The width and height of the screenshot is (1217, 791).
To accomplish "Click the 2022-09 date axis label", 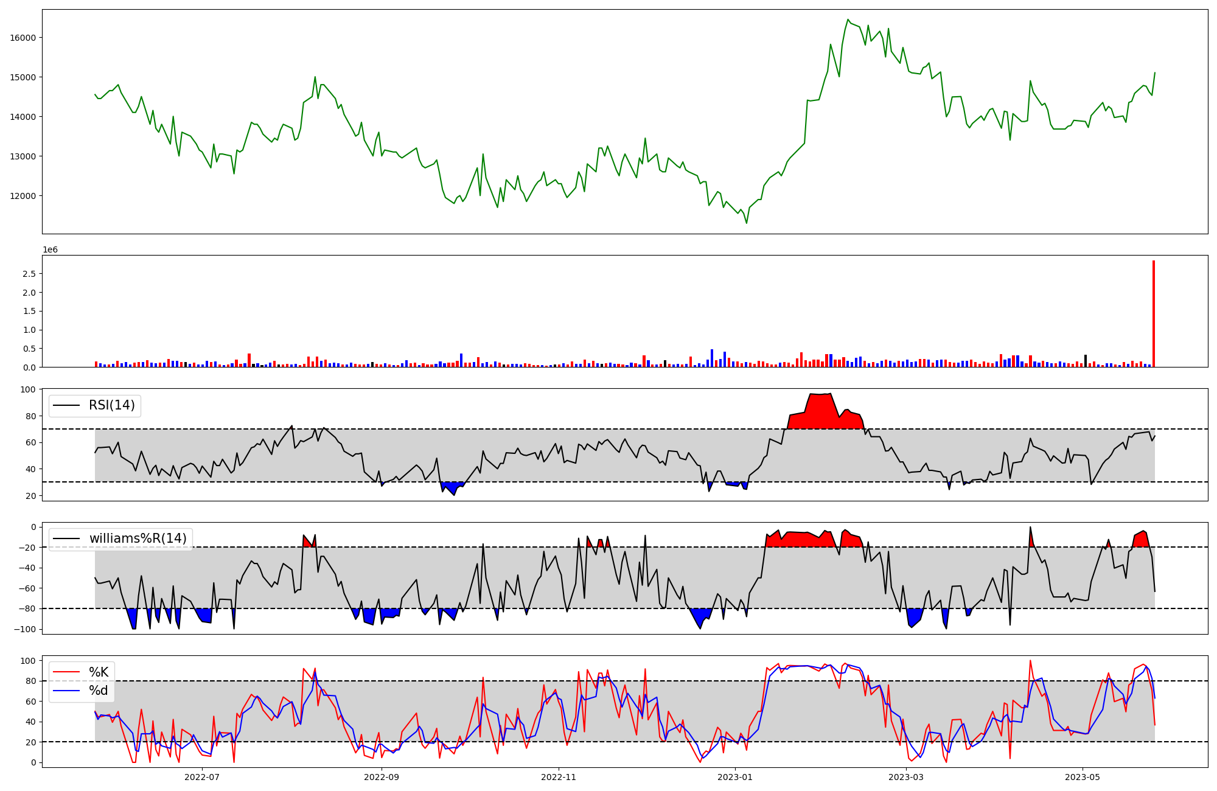I will tap(382, 777).
